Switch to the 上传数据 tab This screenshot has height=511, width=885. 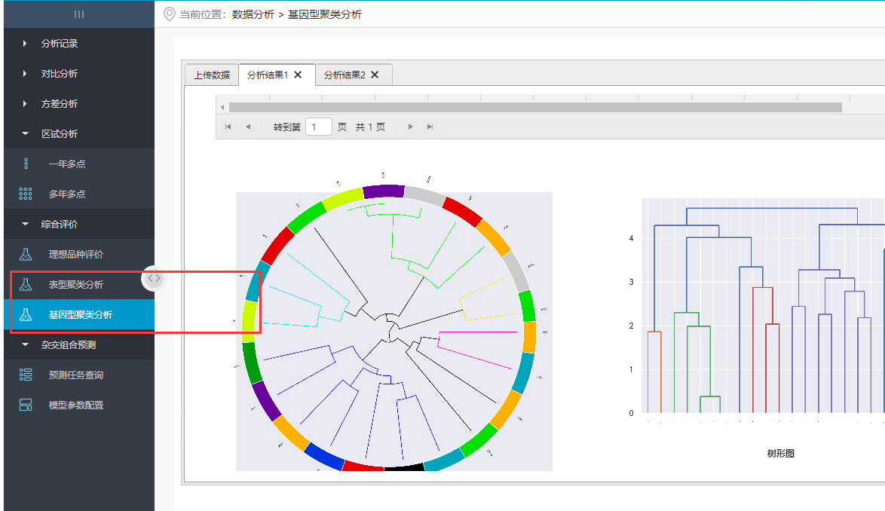(212, 75)
